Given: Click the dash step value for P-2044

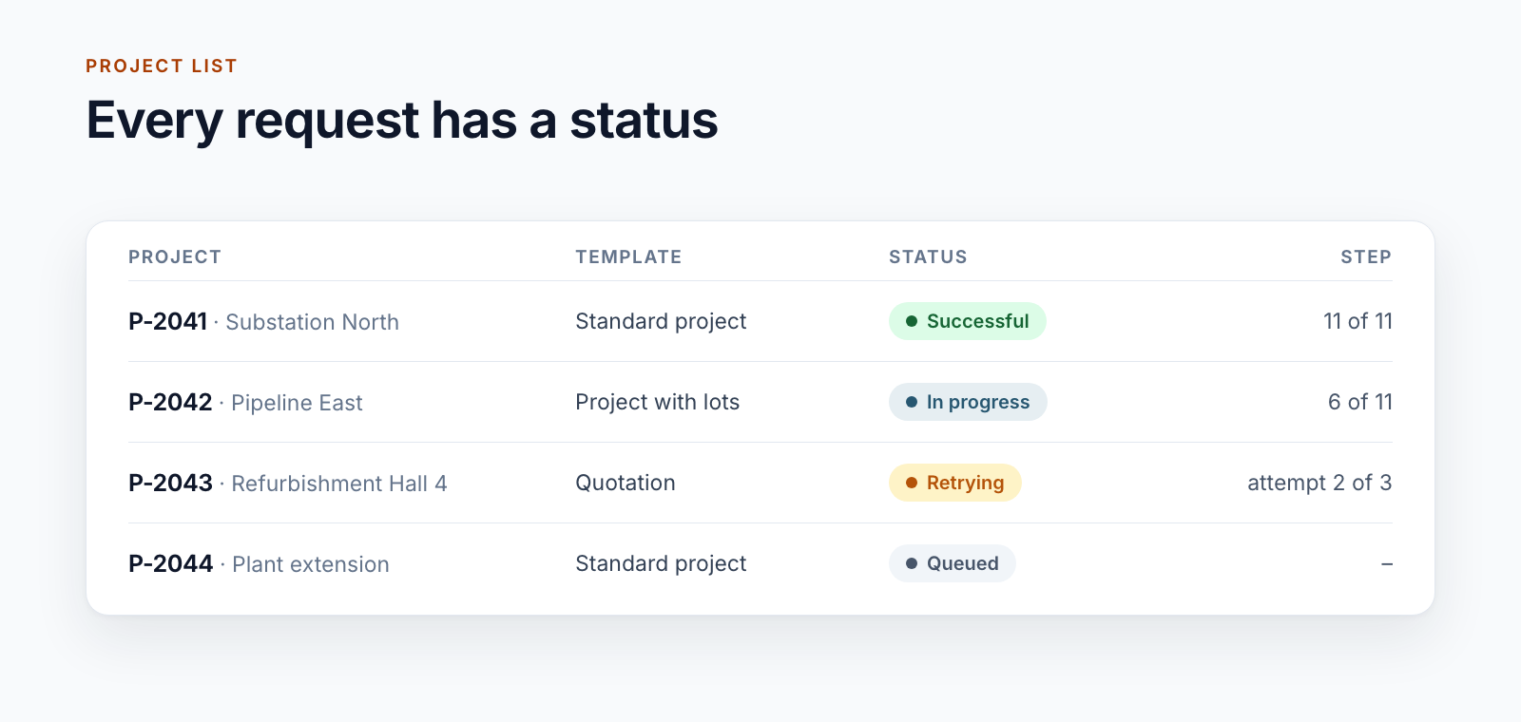Looking at the screenshot, I should click(x=1387, y=564).
